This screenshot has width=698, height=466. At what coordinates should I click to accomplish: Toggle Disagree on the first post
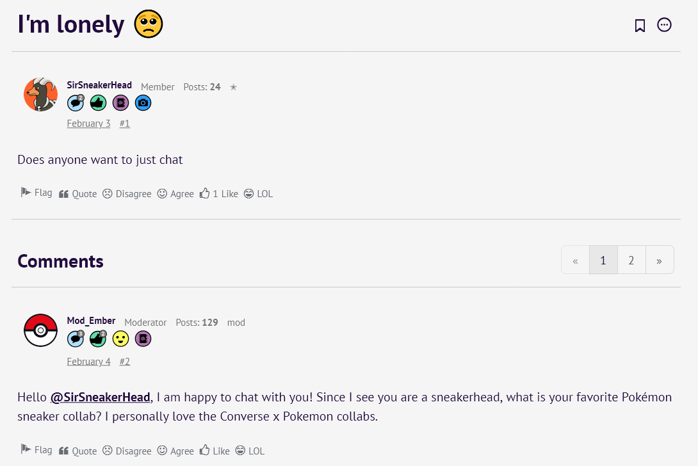click(x=127, y=193)
